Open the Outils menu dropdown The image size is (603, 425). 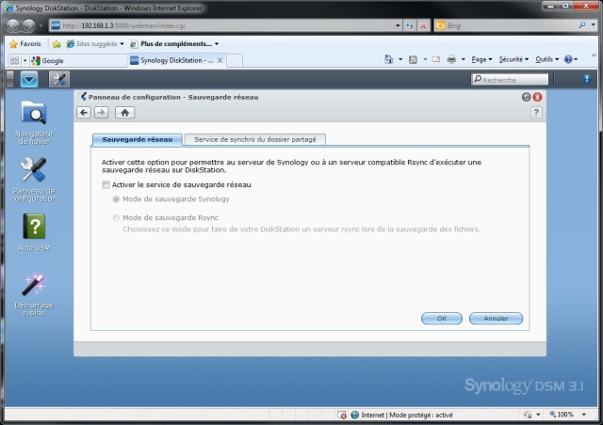pos(546,59)
